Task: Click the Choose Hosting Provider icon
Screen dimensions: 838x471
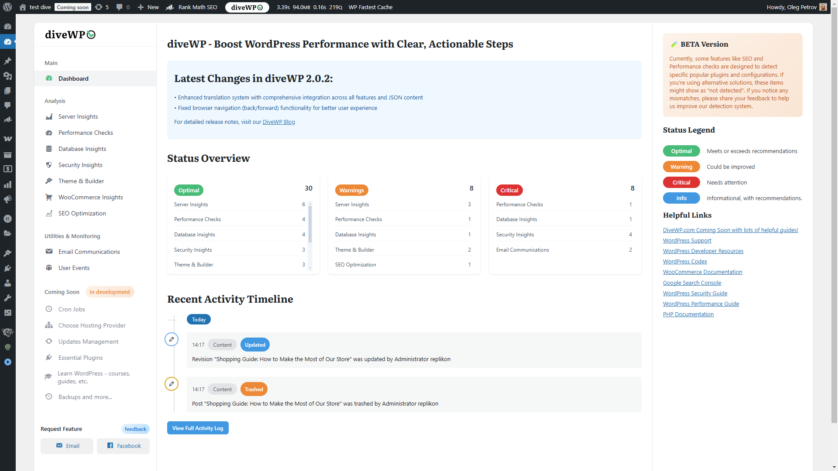Action: point(49,325)
